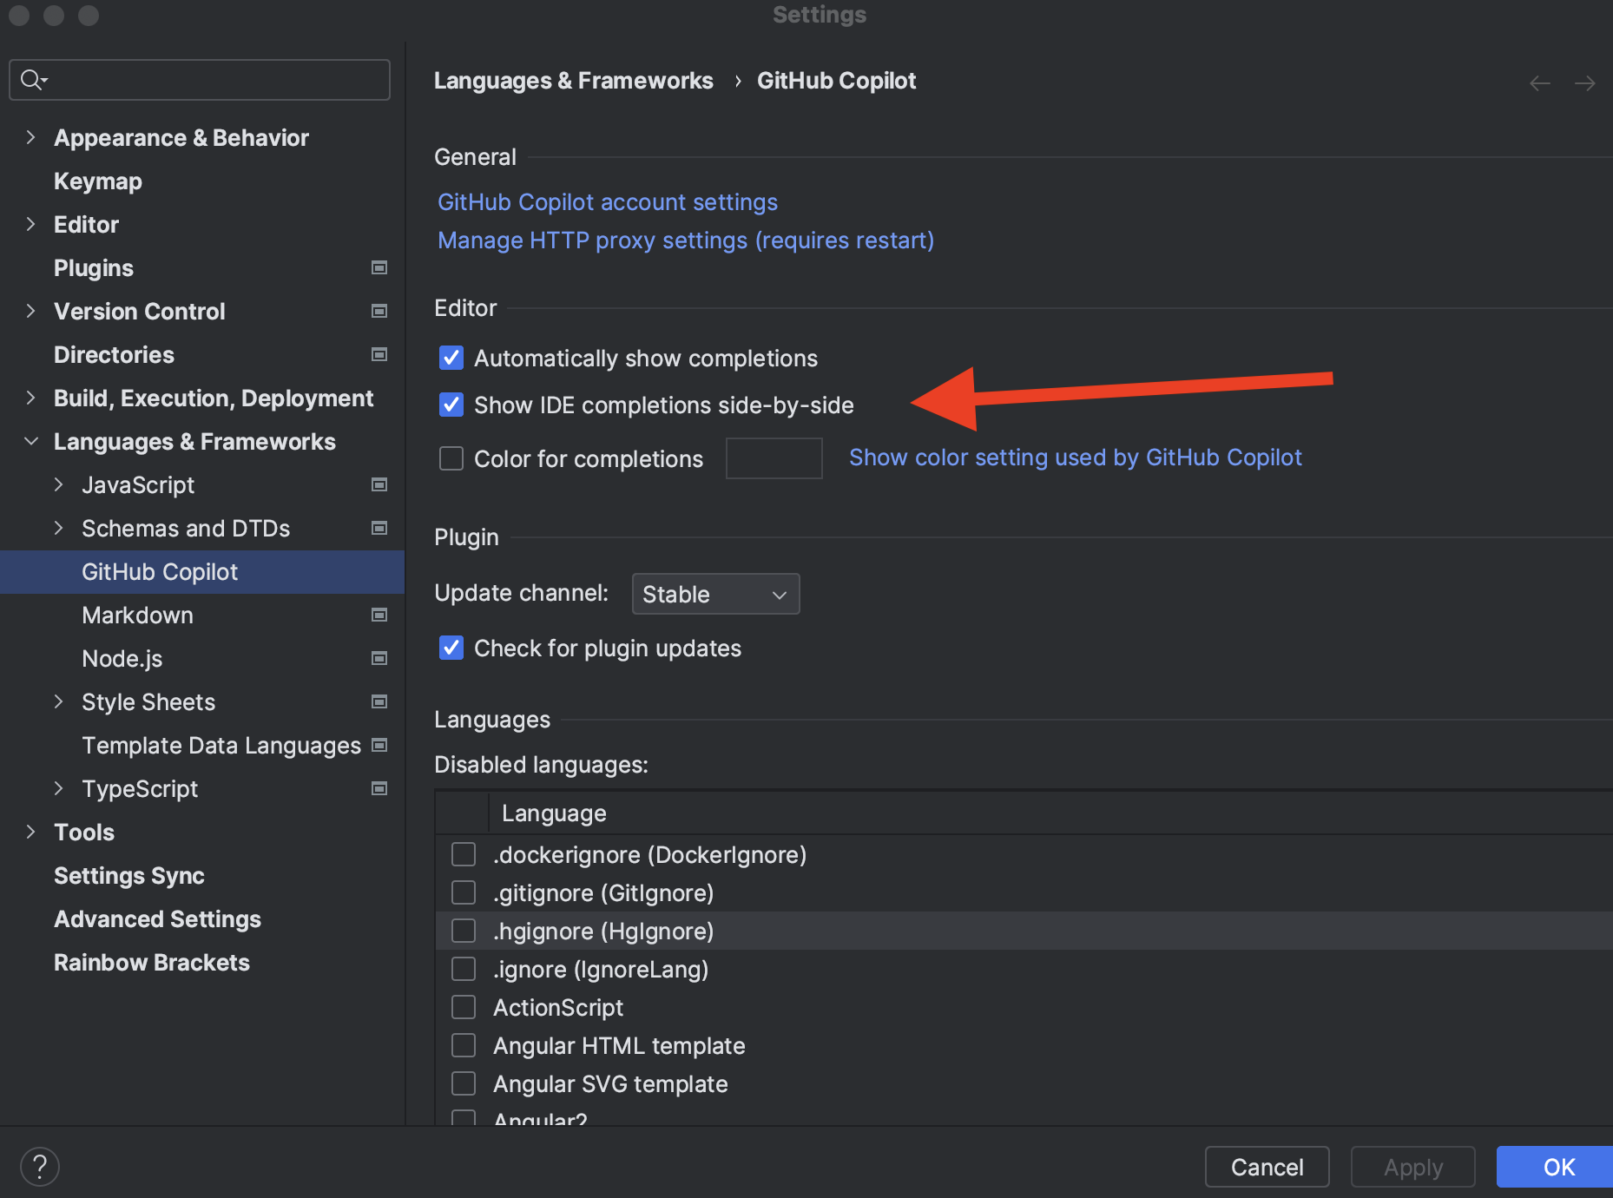
Task: Click the settings icon beside Template Data Languages
Action: pyautogui.click(x=379, y=745)
